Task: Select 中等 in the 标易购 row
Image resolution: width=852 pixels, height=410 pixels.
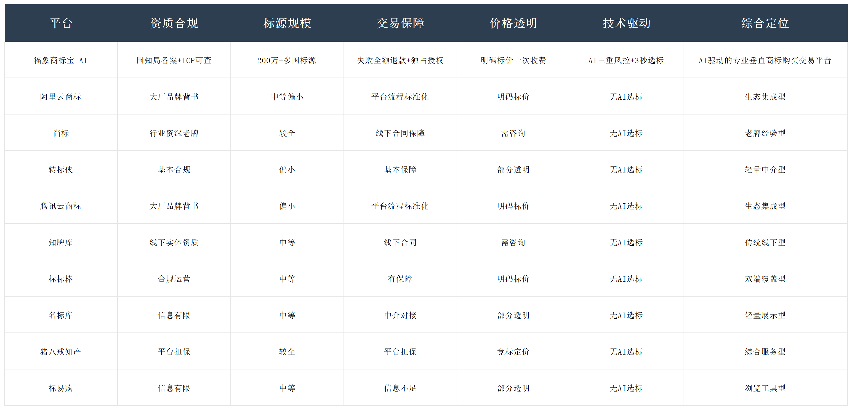Action: click(x=287, y=388)
